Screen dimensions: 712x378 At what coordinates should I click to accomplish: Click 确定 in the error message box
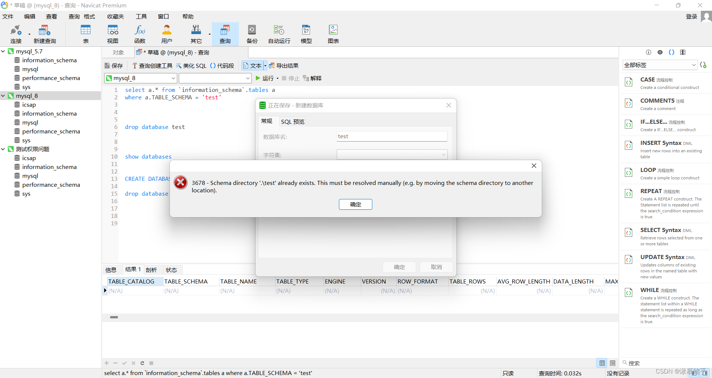(x=355, y=204)
